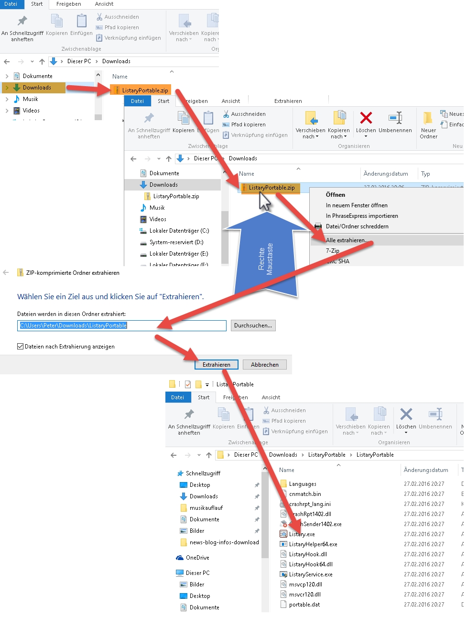The height and width of the screenshot is (618, 467).
Task: Pin to Schnellzugriff in the ListaryPortable window ribbon
Action: [x=189, y=421]
